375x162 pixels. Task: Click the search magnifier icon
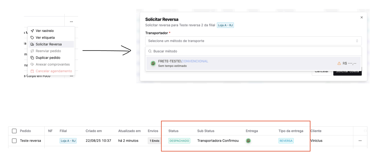pos(150,51)
